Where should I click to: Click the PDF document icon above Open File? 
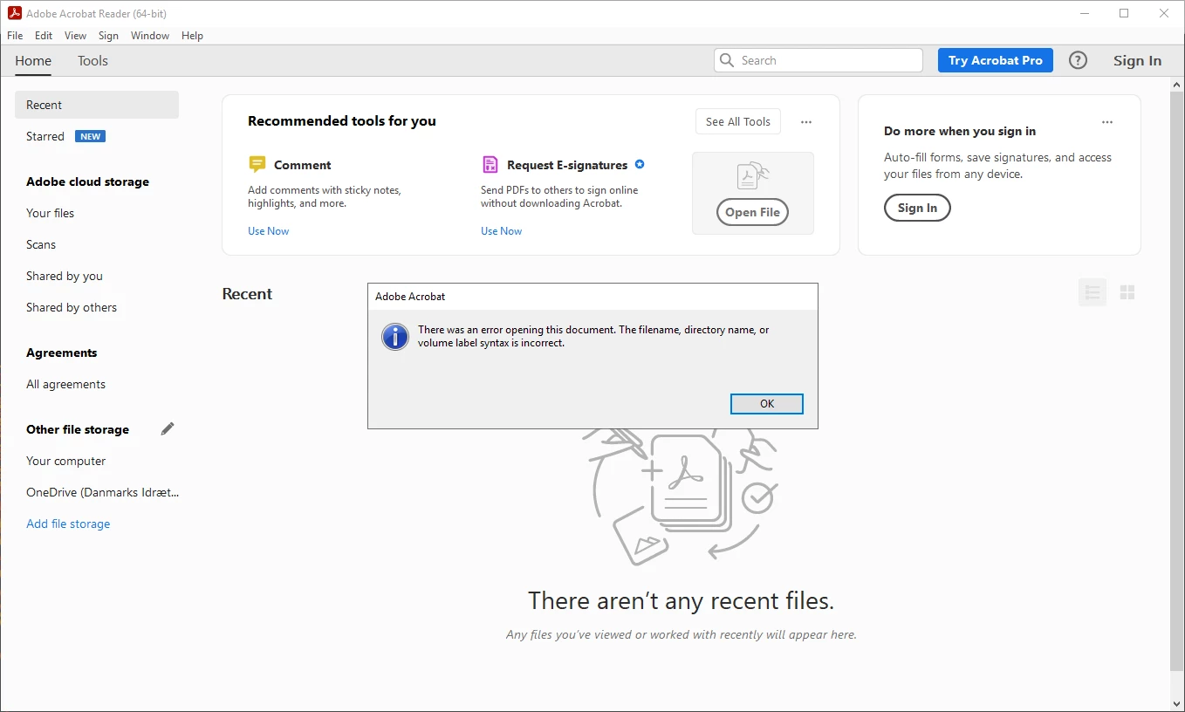[752, 176]
